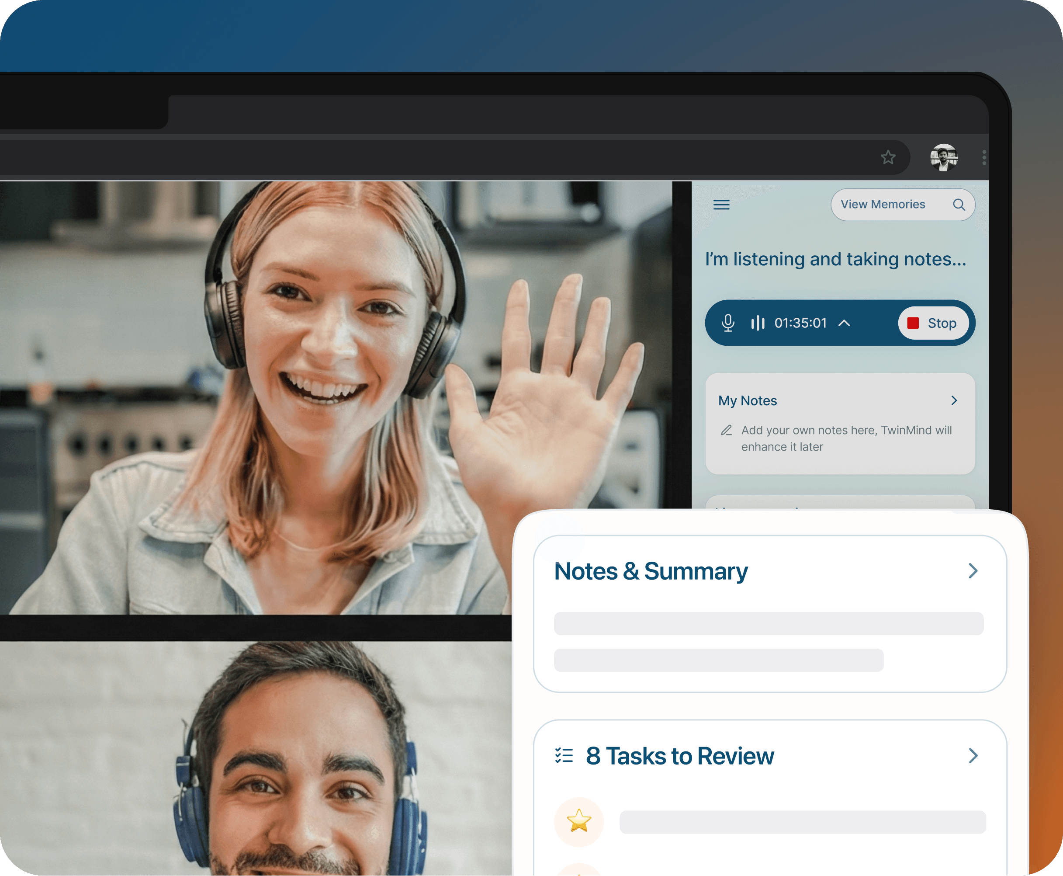
Task: Open the Notes & Summary heading
Action: pyautogui.click(x=651, y=571)
